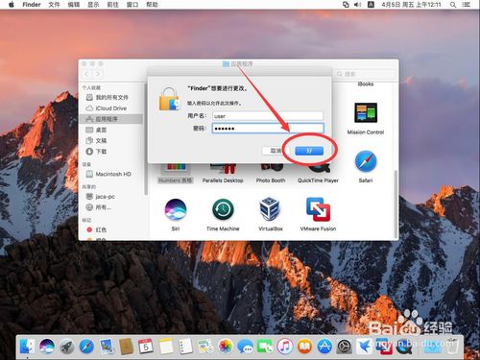Open Trash from the Dock
The width and height of the screenshot is (480, 360).
coord(452,346)
